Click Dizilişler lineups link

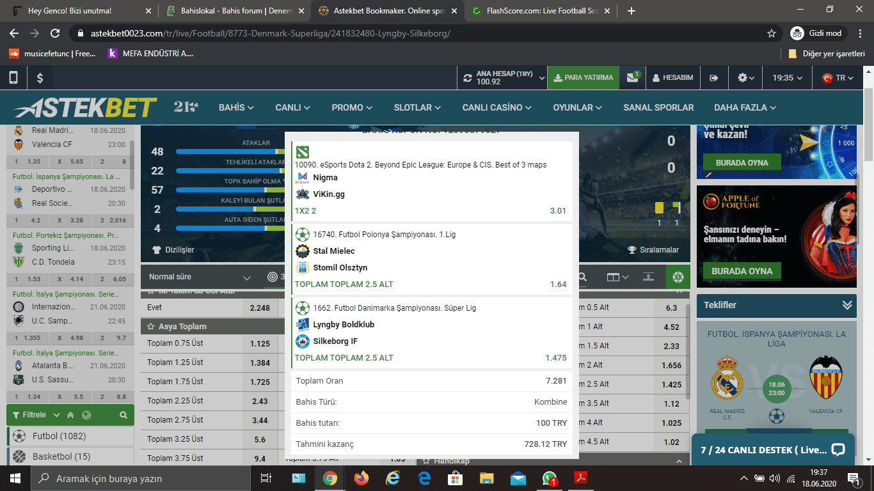tap(173, 250)
